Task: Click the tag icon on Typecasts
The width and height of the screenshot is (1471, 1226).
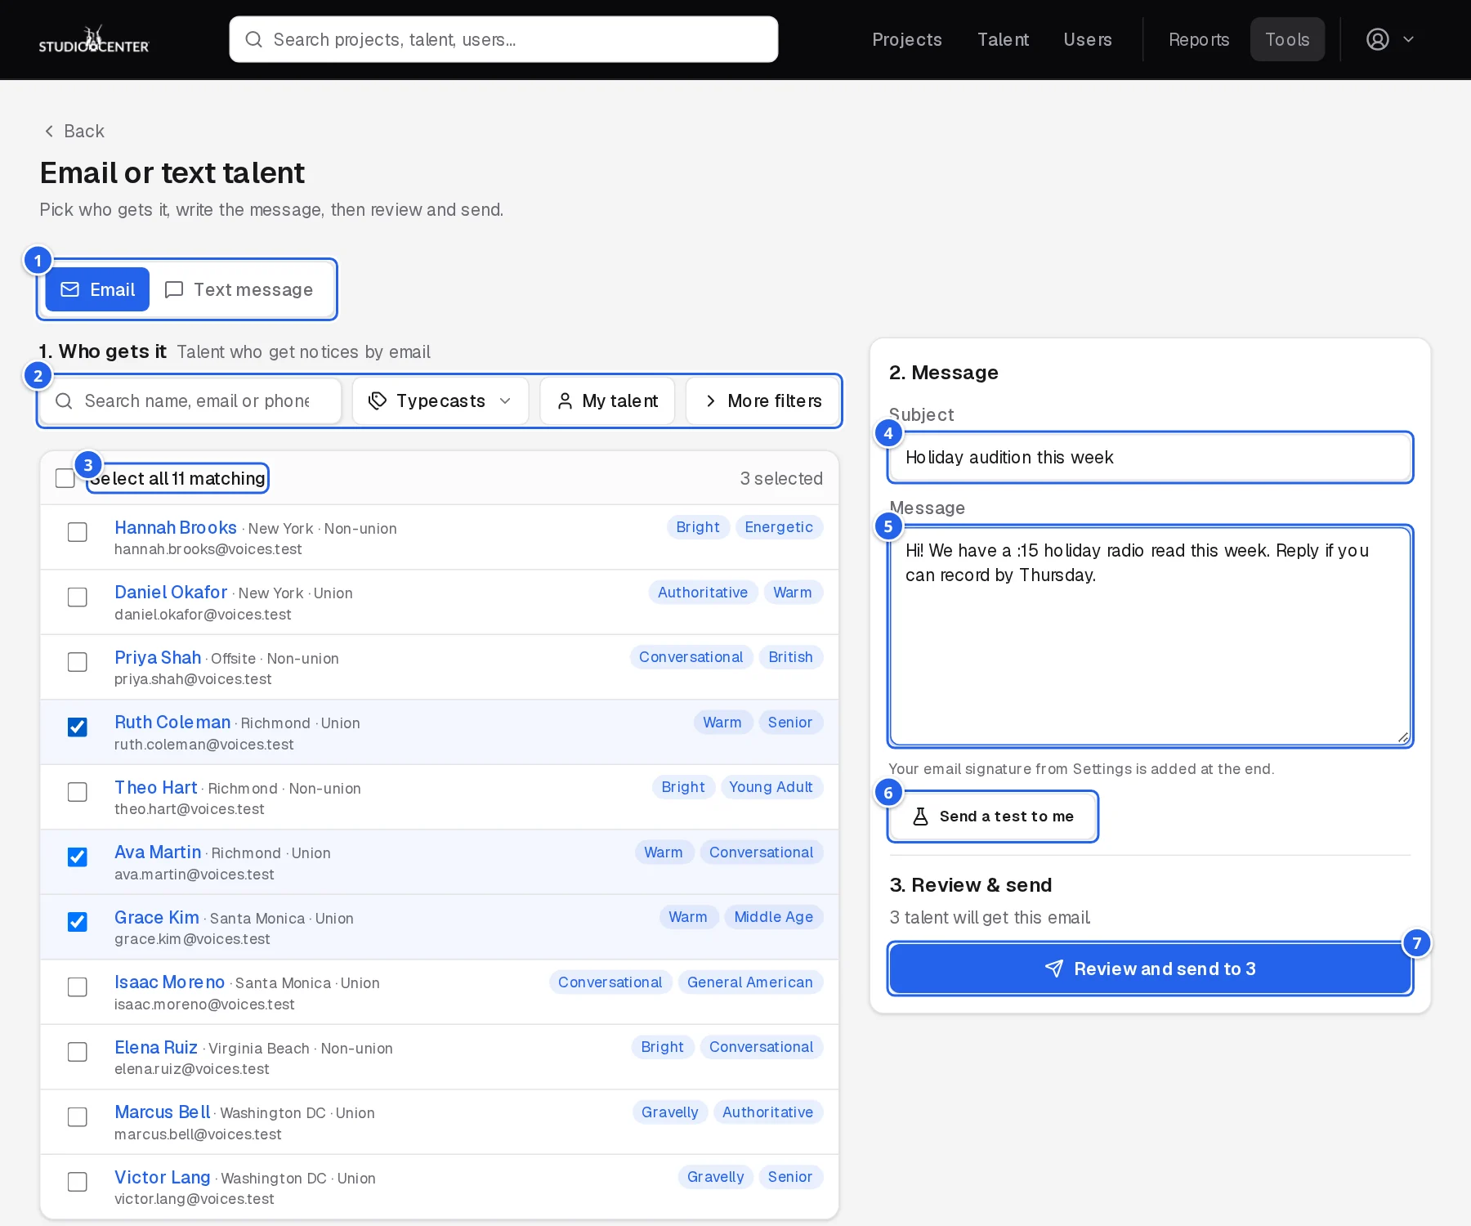Action: [378, 400]
